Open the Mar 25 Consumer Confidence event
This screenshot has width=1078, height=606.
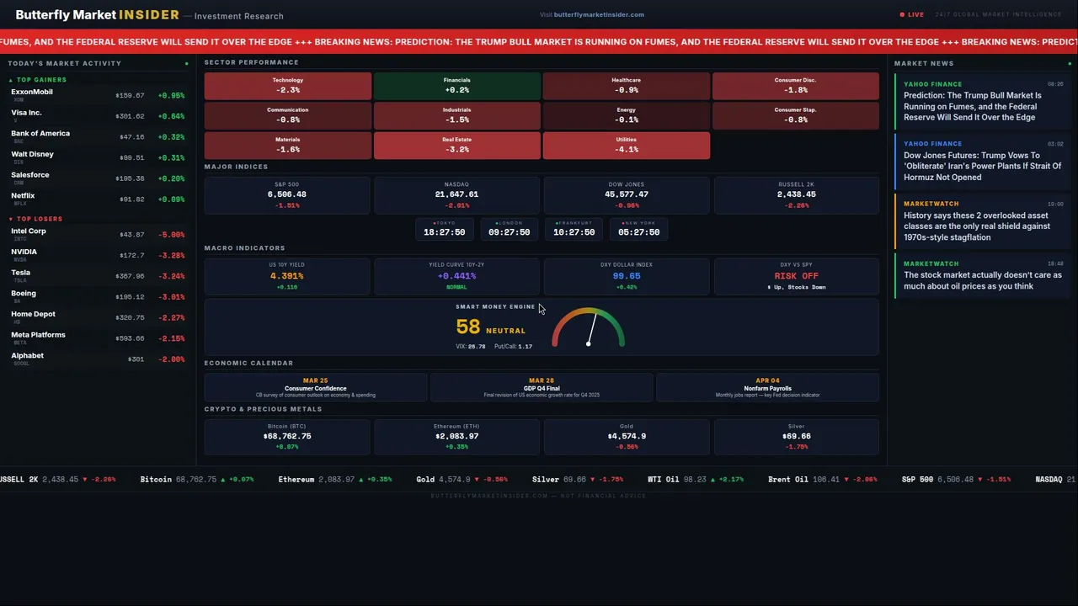point(316,387)
